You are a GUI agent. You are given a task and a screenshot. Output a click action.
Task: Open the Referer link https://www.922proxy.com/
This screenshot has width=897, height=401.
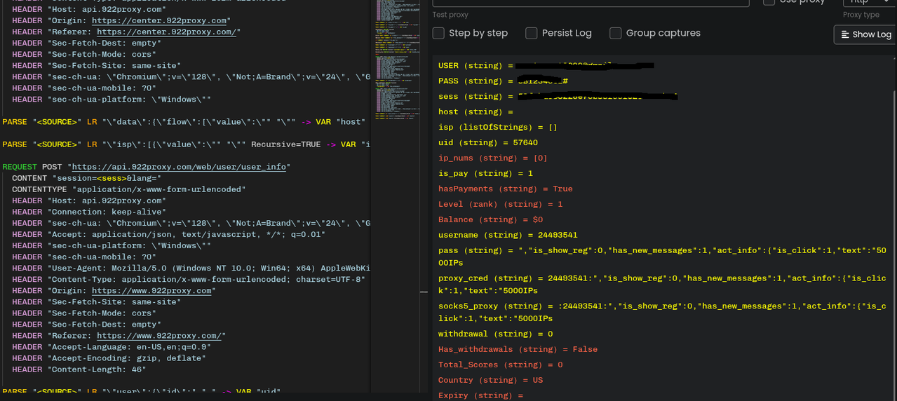[159, 336]
